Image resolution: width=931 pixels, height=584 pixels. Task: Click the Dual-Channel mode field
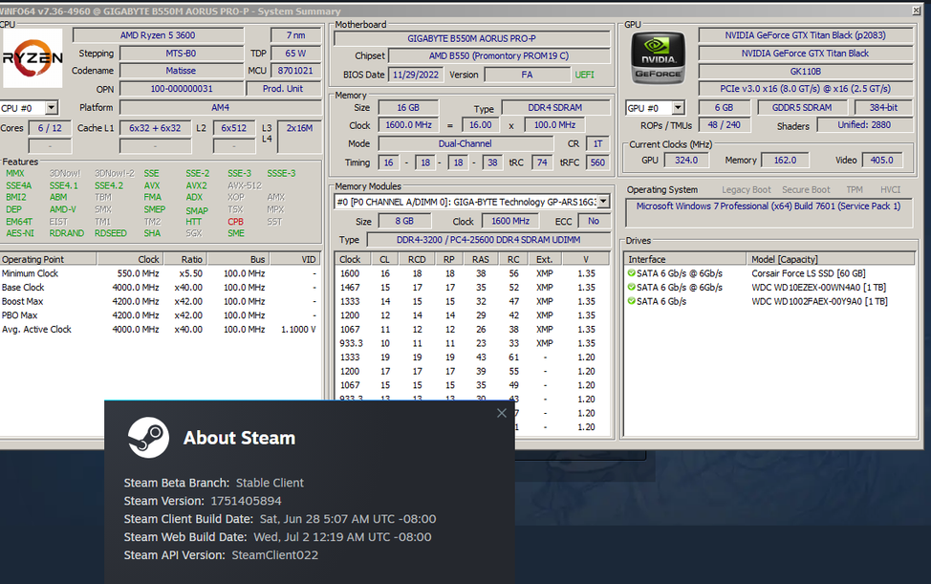tap(465, 143)
